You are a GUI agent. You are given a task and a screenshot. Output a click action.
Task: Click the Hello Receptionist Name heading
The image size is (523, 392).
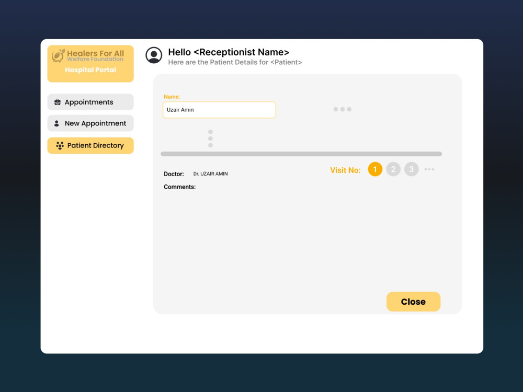click(x=229, y=52)
